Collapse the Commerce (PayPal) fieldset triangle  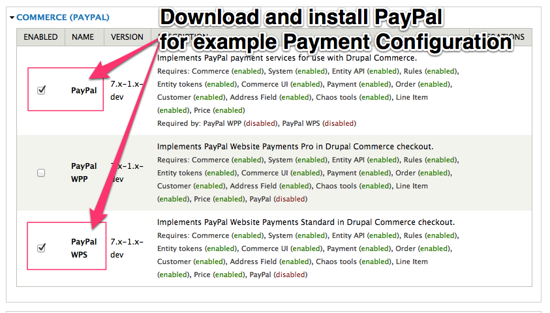coord(12,18)
